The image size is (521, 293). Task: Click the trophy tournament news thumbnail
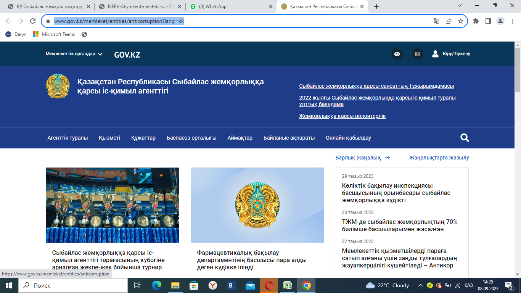(112, 205)
